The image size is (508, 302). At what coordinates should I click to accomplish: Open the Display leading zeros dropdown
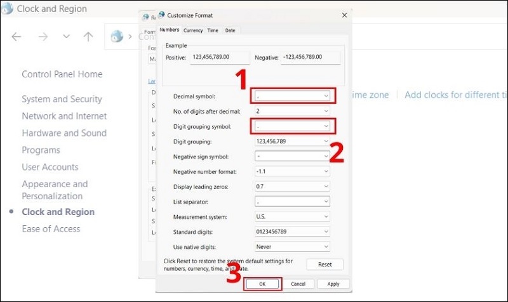point(292,187)
